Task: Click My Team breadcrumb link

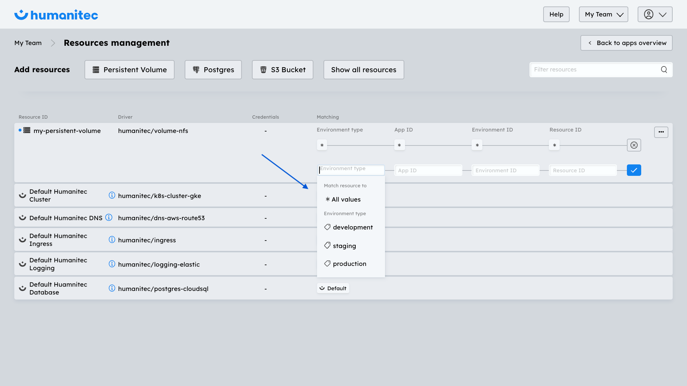Action: click(28, 43)
